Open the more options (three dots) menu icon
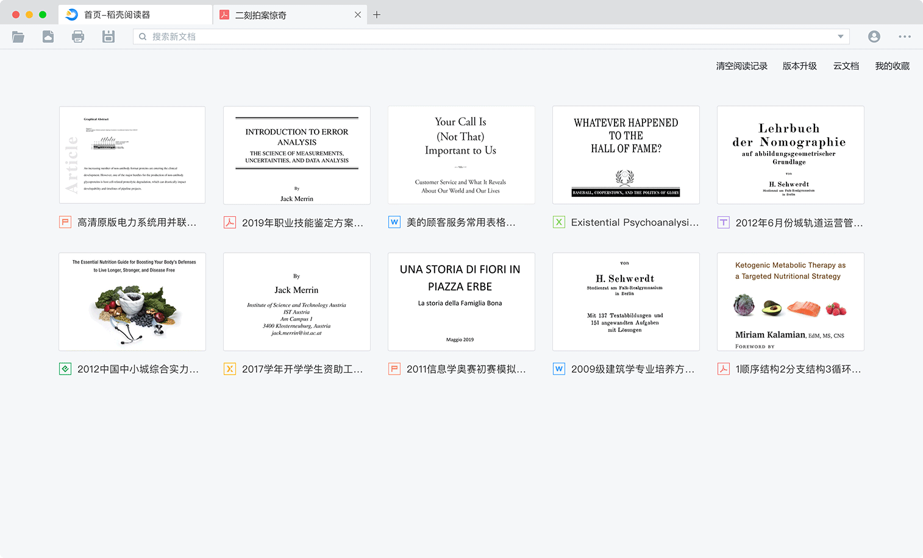 click(x=905, y=37)
